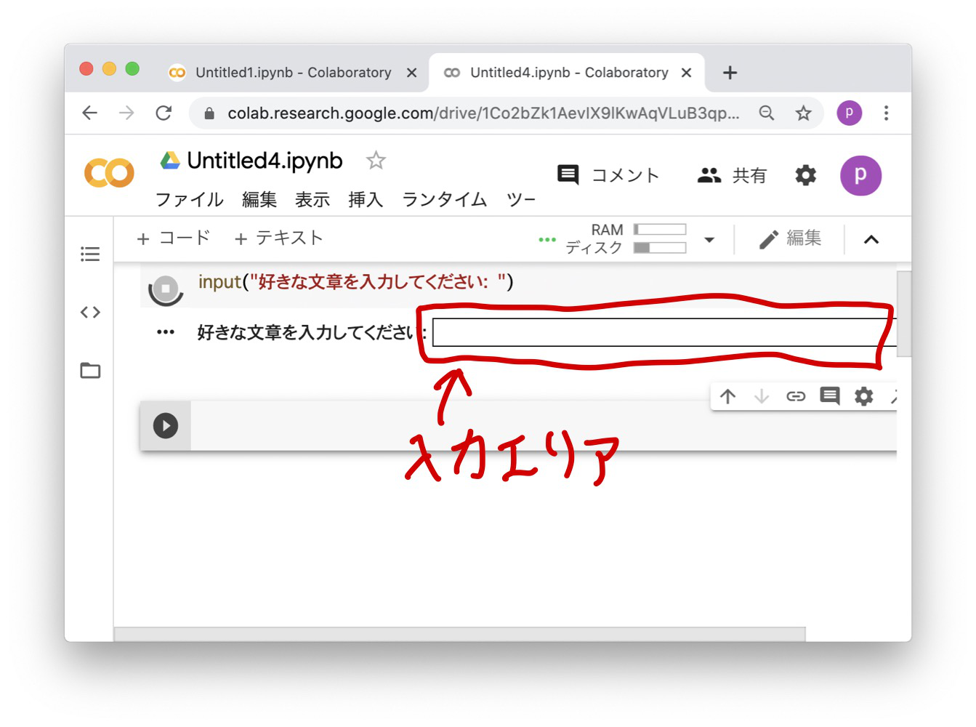Share the notebook via 共有 button
This screenshot has height=727, width=976.
[732, 175]
